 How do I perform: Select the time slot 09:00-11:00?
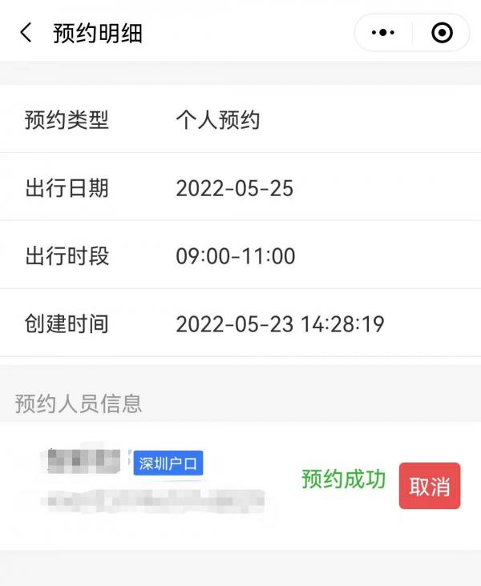click(x=236, y=256)
